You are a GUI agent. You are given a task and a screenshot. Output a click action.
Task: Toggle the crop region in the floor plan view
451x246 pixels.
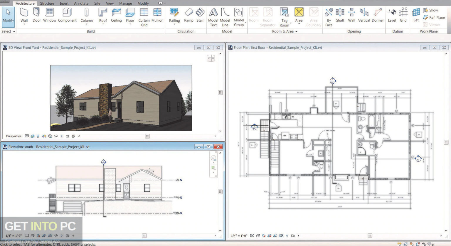point(282,235)
